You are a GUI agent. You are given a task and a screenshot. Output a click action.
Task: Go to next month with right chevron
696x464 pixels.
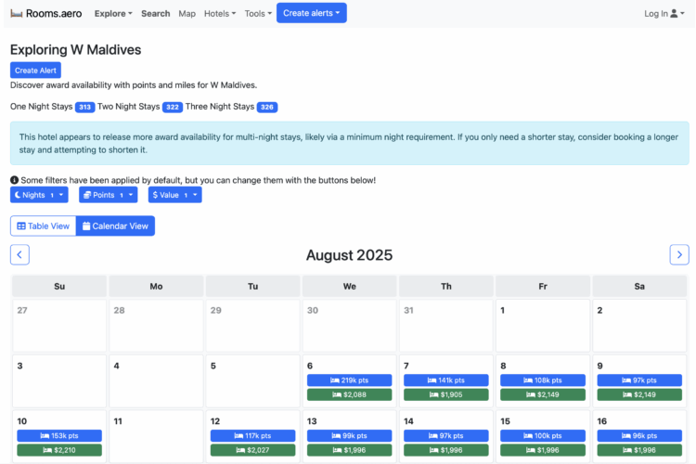tap(679, 254)
